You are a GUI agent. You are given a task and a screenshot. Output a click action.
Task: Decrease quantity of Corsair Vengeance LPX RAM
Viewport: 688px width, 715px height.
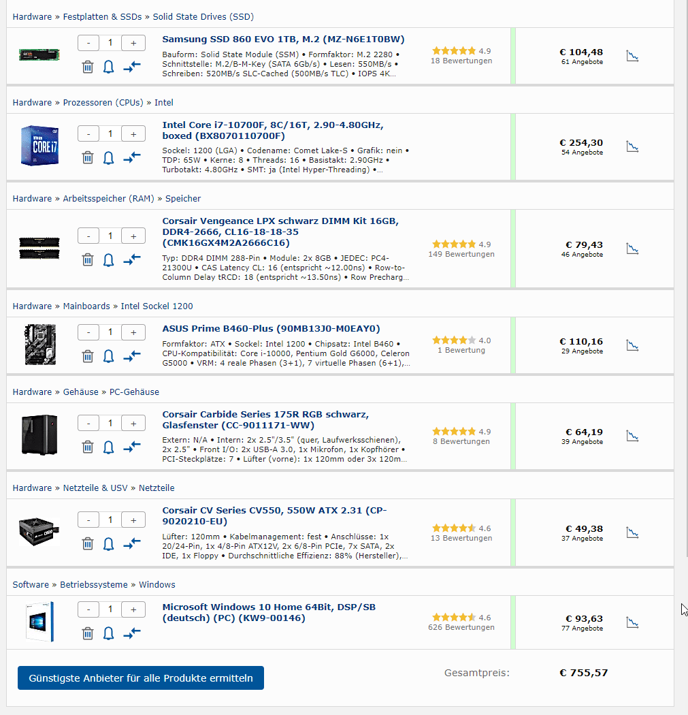click(x=88, y=236)
